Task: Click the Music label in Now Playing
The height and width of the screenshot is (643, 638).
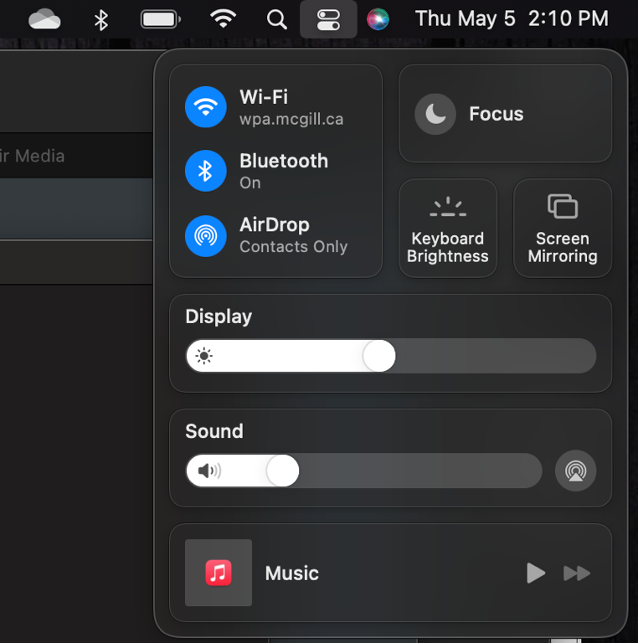Action: (x=292, y=574)
